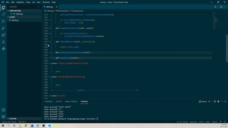
Task: Split the editor to the right
Action: pos(221,7)
